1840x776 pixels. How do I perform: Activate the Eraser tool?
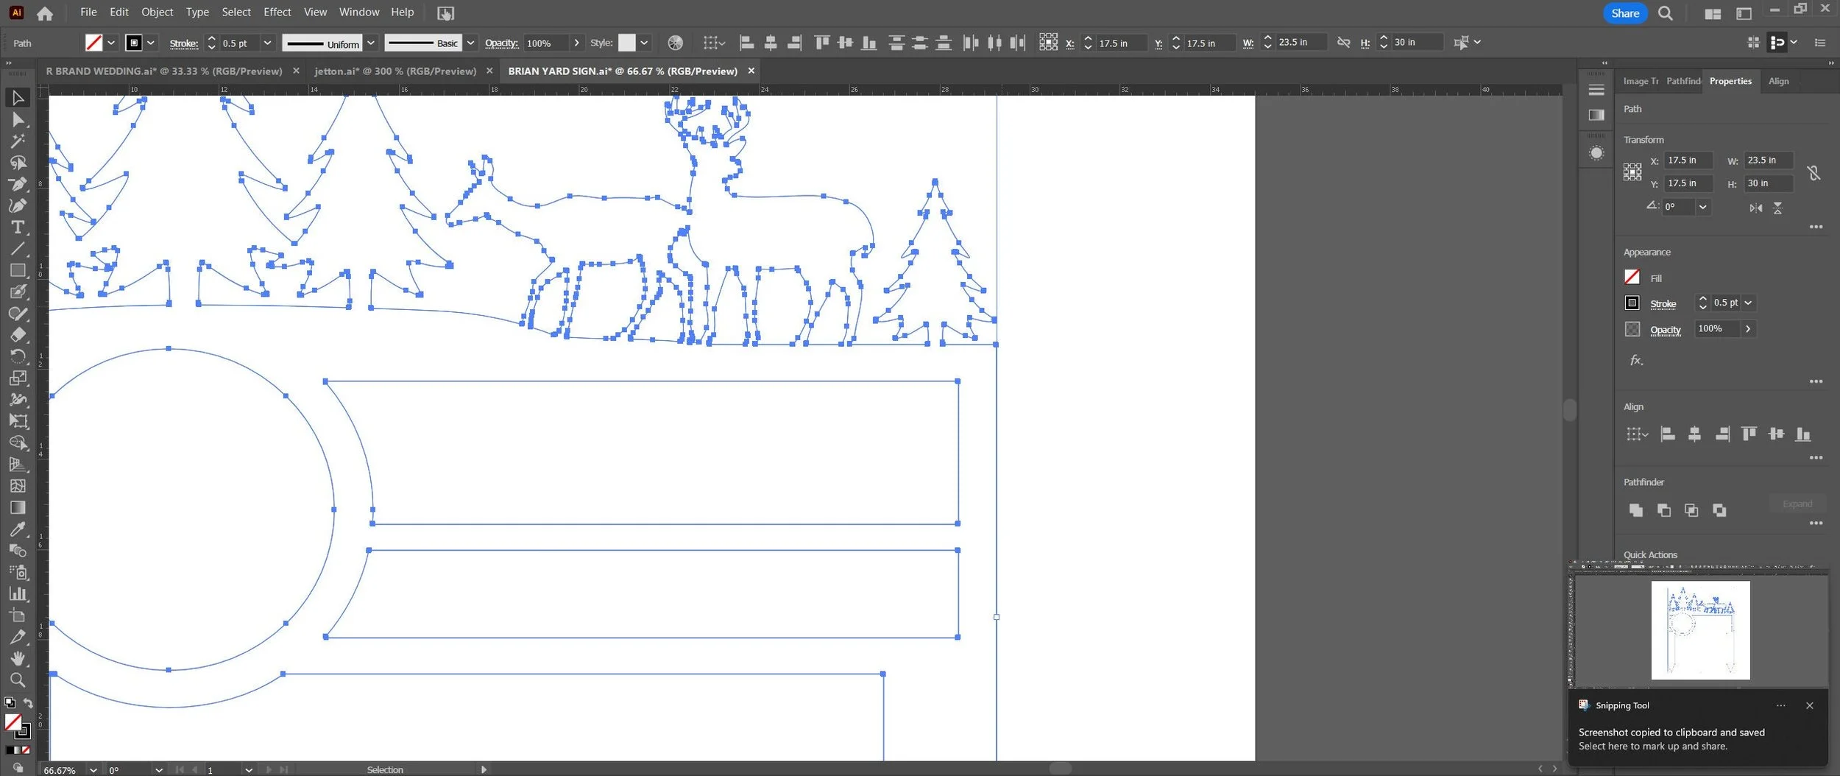pos(18,335)
